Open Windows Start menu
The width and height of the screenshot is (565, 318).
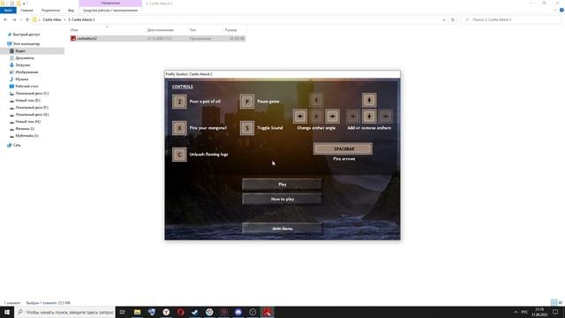click(x=7, y=312)
